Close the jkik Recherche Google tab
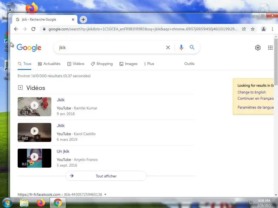Screen dimensions: 278x208 (73, 19)
